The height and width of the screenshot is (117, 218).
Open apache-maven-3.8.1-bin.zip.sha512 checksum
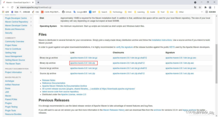pyautogui.click(x=129, y=63)
